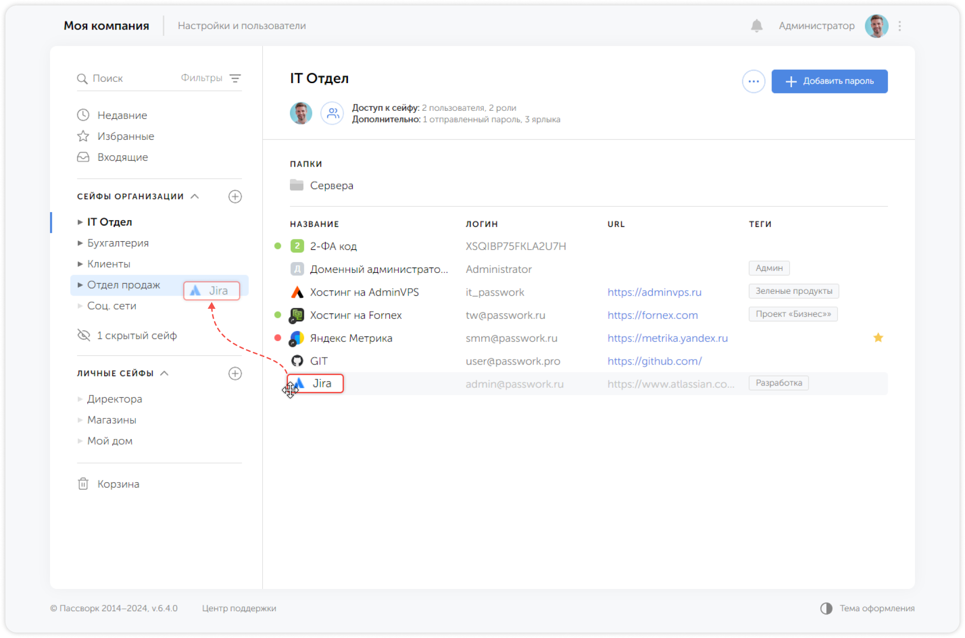The height and width of the screenshot is (638, 965).
Task: Click the three-dots vault options button
Action: [x=753, y=81]
